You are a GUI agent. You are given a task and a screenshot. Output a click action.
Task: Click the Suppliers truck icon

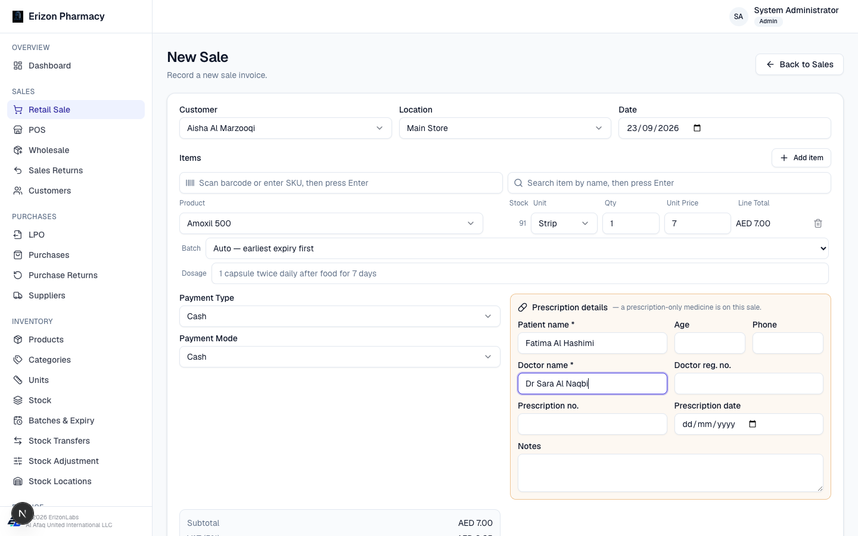(18, 295)
